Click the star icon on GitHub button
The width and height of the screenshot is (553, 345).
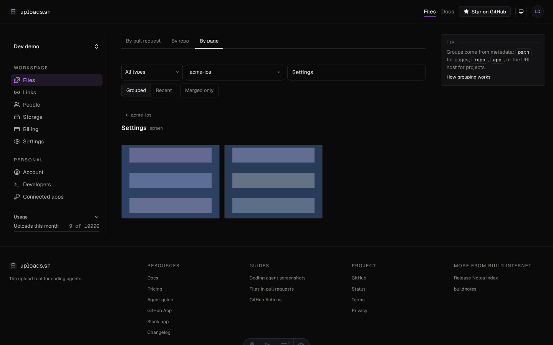point(466,11)
